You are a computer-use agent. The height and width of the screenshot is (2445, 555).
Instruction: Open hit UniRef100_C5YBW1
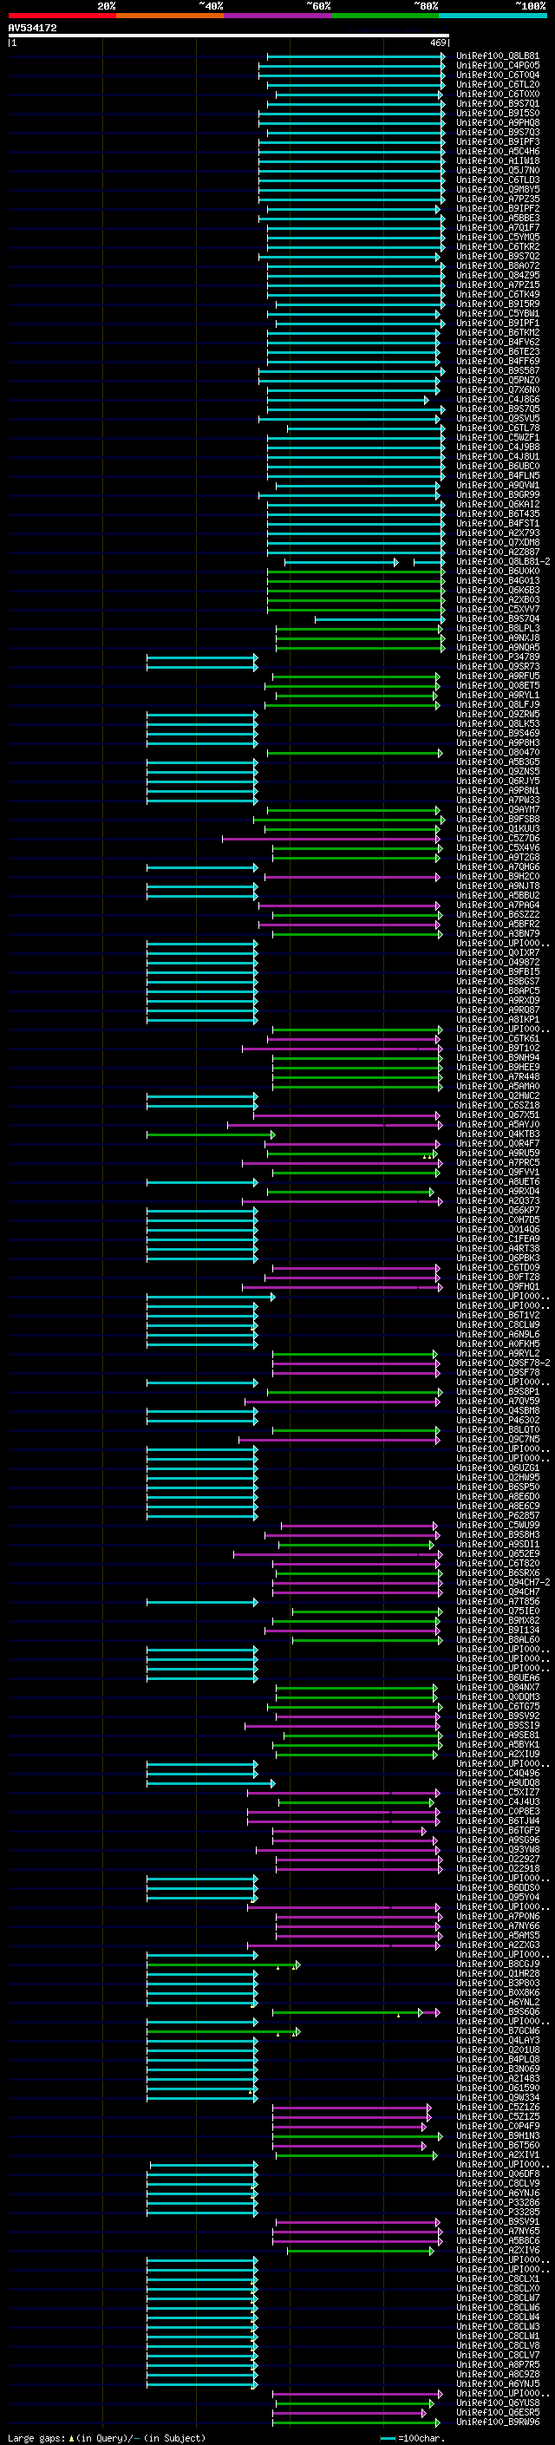(x=498, y=313)
